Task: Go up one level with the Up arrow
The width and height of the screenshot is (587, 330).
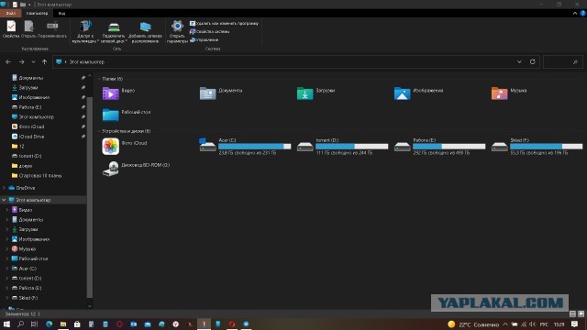Action: tap(45, 61)
